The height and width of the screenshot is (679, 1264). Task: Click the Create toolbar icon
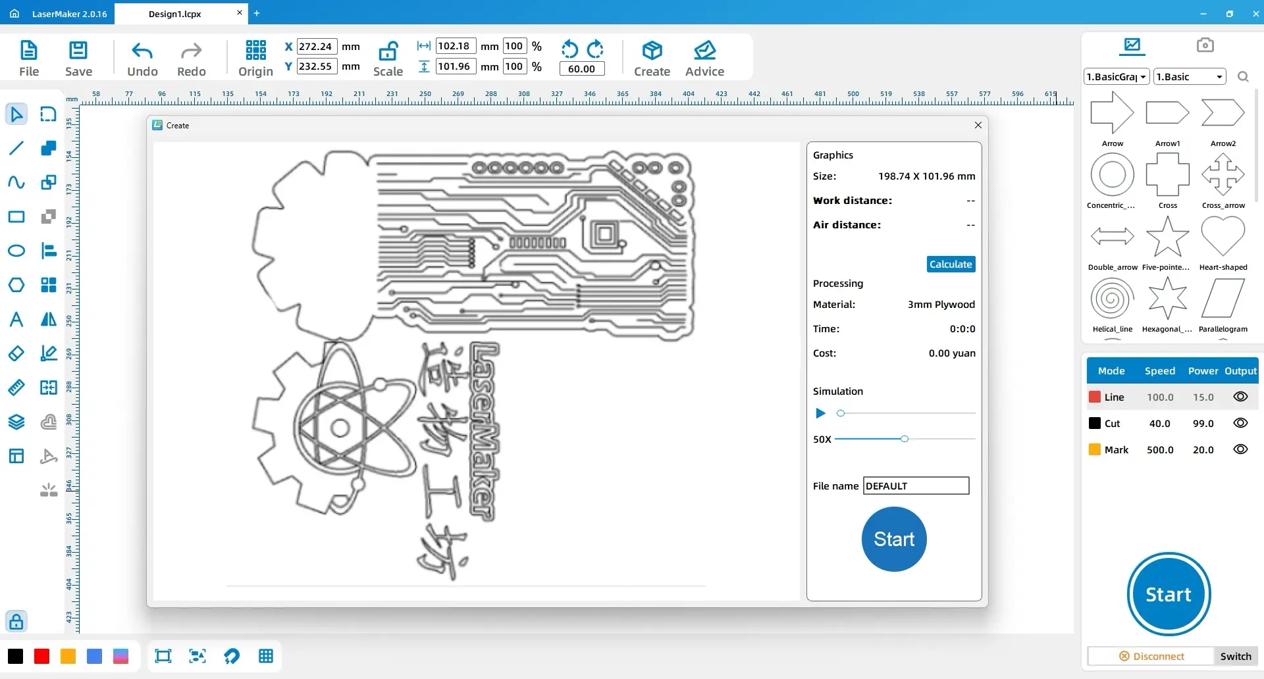(x=652, y=51)
